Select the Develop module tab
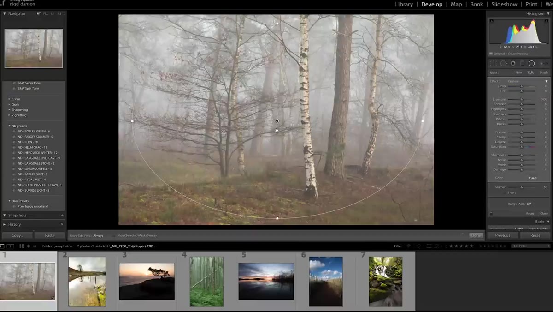This screenshot has height=312, width=553. (x=432, y=4)
